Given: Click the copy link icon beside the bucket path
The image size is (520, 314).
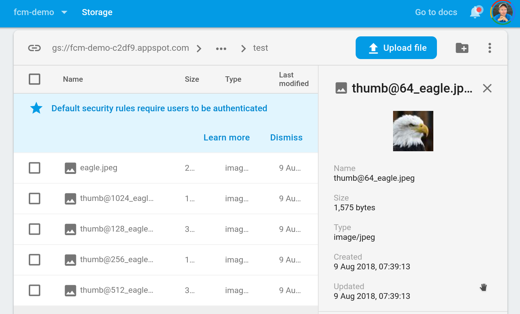Looking at the screenshot, I should (x=34, y=48).
